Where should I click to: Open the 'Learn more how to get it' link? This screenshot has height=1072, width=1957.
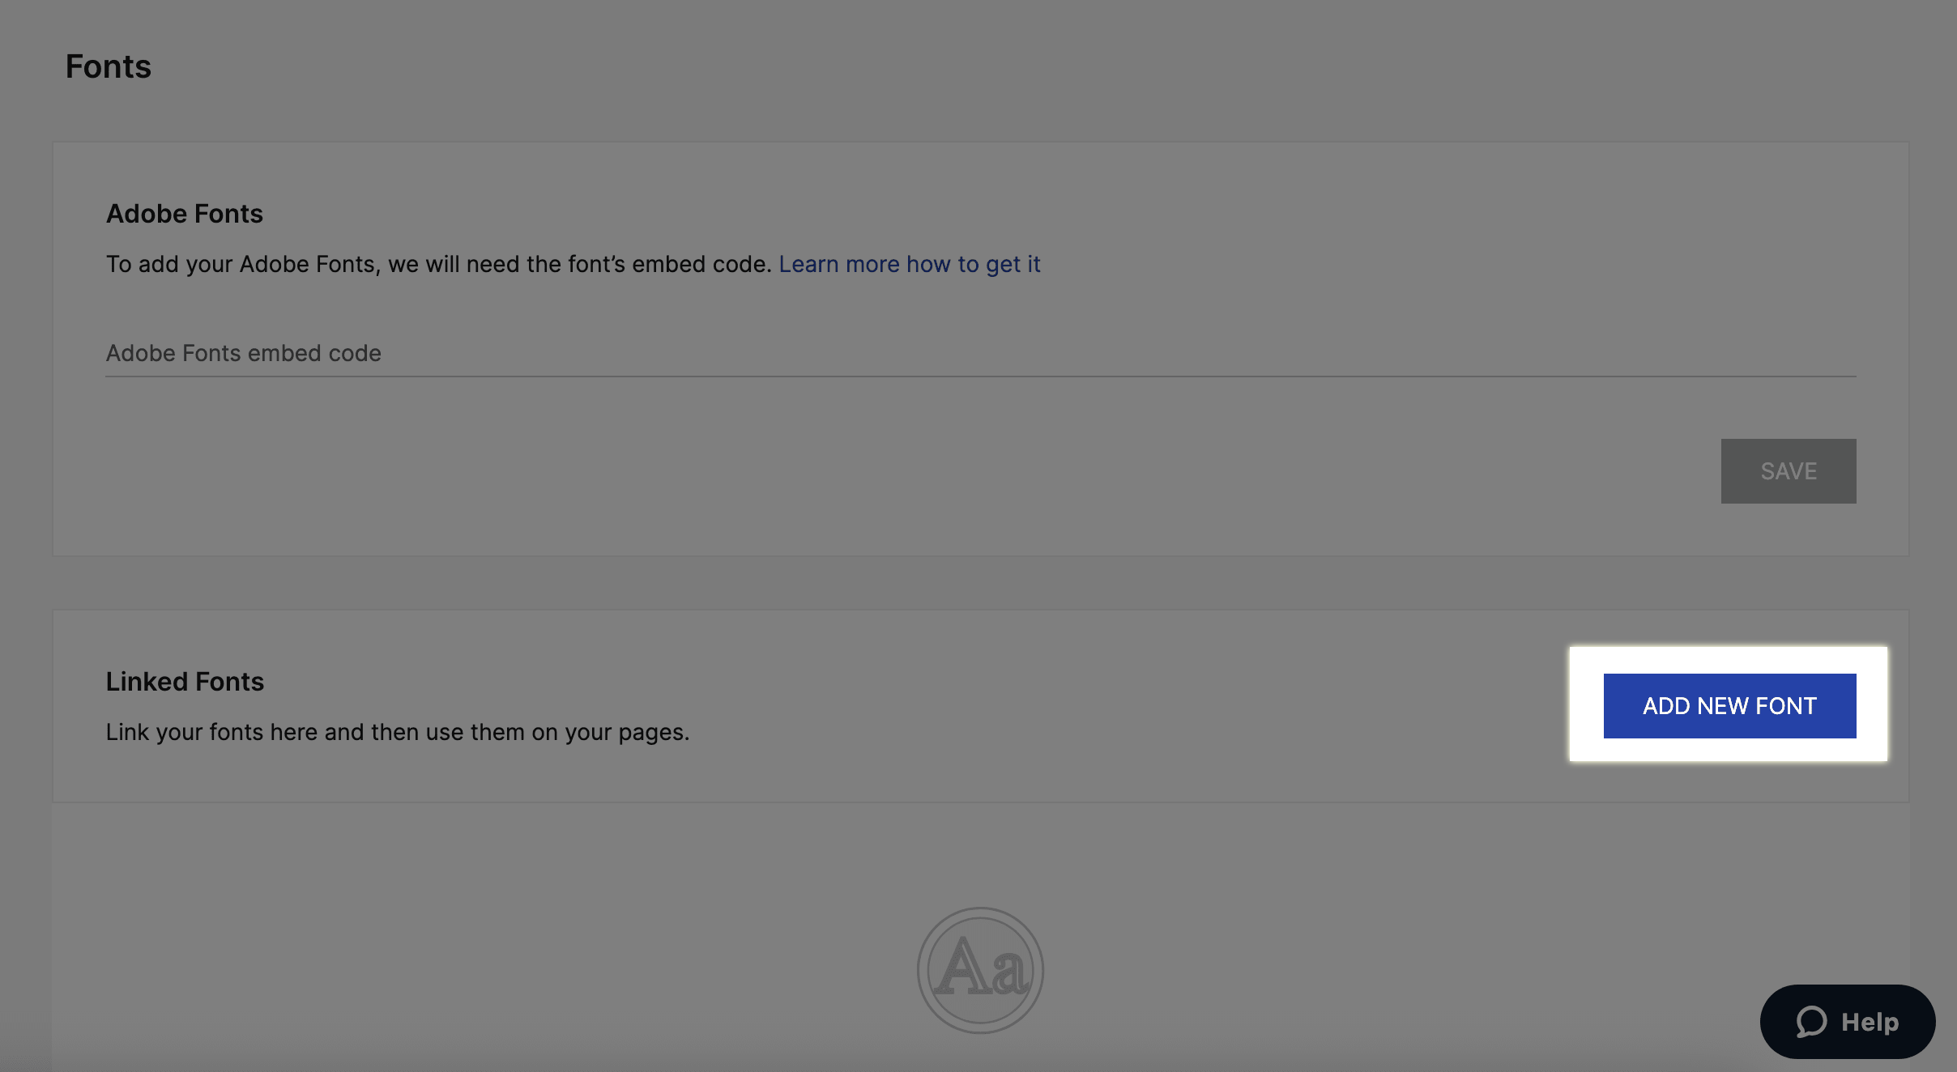click(x=909, y=264)
